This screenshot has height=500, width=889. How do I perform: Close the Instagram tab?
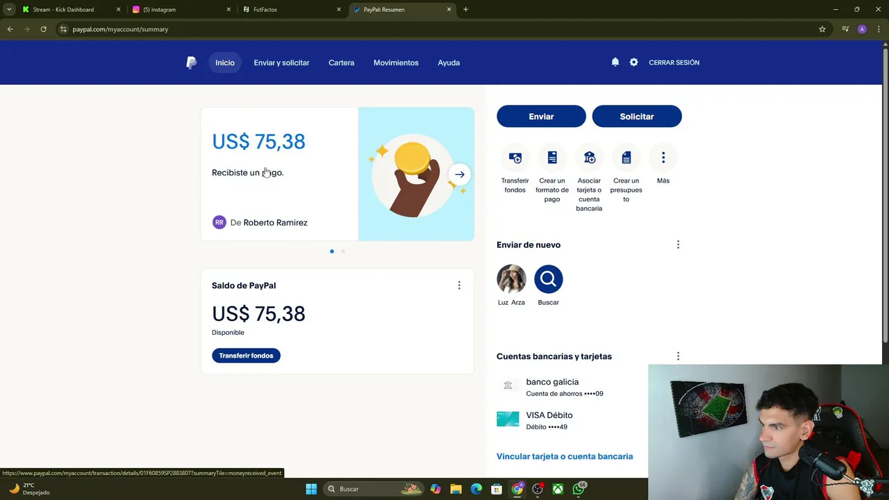tap(229, 10)
